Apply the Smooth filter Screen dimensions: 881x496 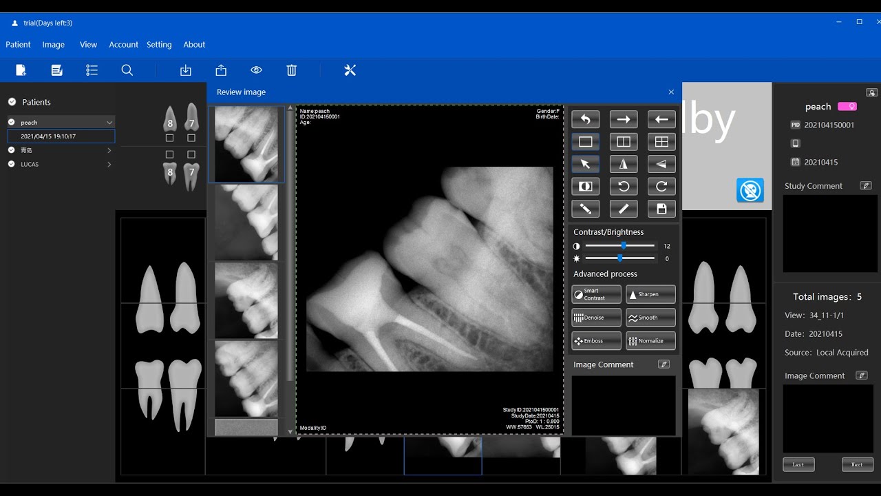650,318
